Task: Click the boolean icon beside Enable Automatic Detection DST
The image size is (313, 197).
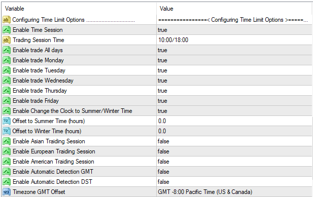Action: pos(7,182)
